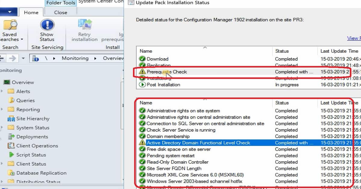Switch to the Close ribbon tab
The width and height of the screenshot is (361, 189).
[60, 12]
